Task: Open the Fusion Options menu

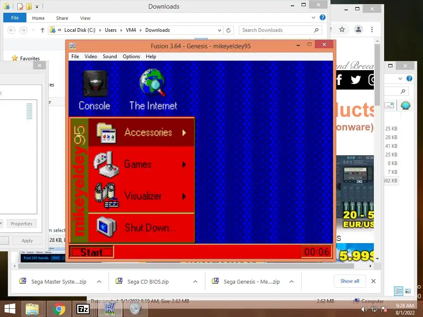Action: [x=131, y=56]
